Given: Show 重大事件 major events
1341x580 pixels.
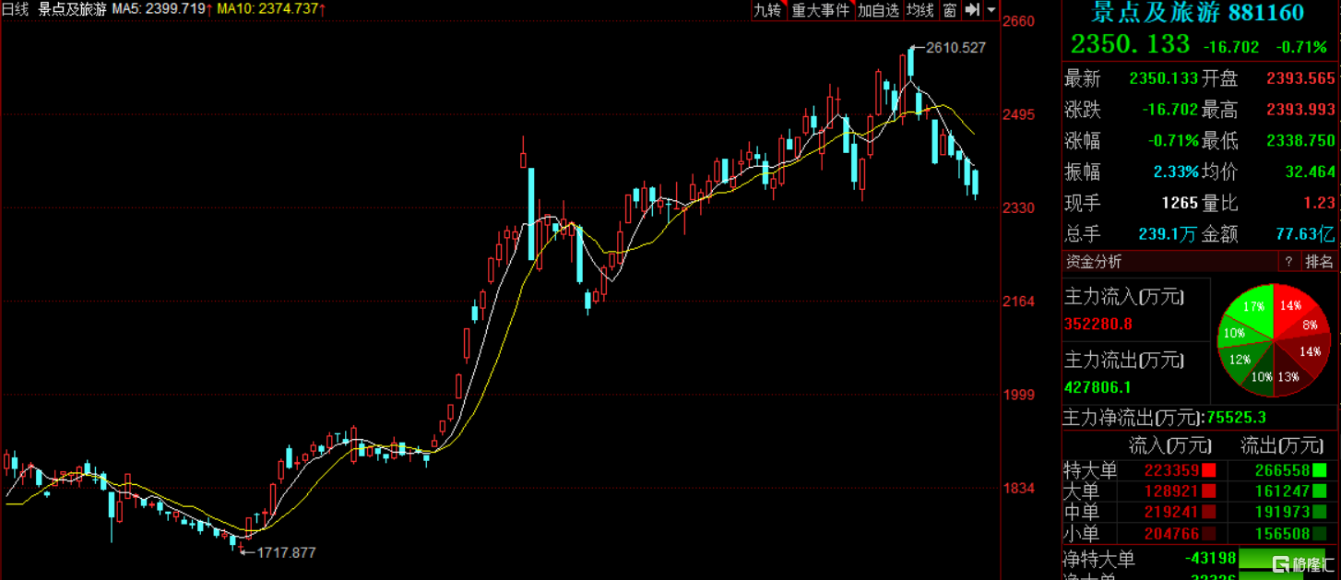Looking at the screenshot, I should click(x=820, y=10).
